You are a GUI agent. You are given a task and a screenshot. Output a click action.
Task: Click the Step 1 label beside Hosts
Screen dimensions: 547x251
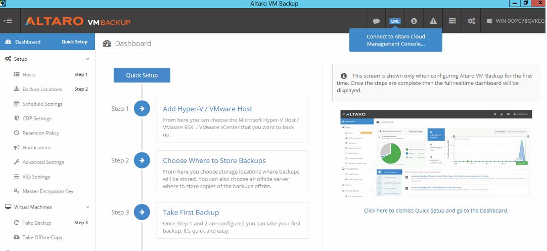(x=81, y=74)
